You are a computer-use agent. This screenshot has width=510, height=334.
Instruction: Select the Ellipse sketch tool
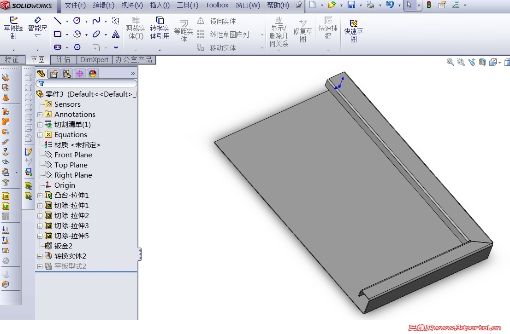[x=96, y=34]
